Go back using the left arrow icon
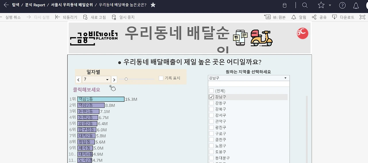Image resolution: width=368 pixels, height=163 pixels. [x=6, y=5]
